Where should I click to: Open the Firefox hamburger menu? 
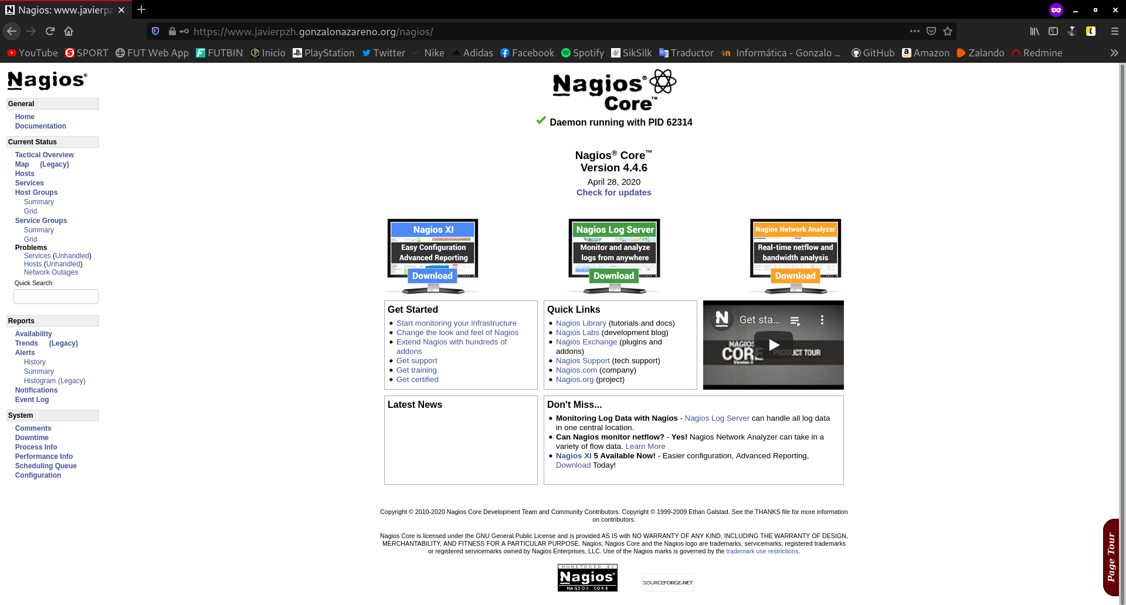(1115, 31)
